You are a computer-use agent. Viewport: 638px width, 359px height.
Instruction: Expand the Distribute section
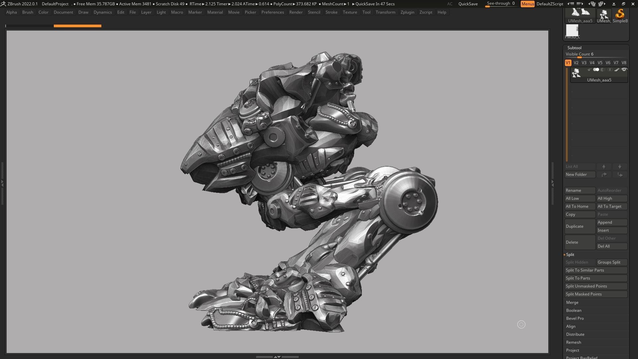point(575,334)
